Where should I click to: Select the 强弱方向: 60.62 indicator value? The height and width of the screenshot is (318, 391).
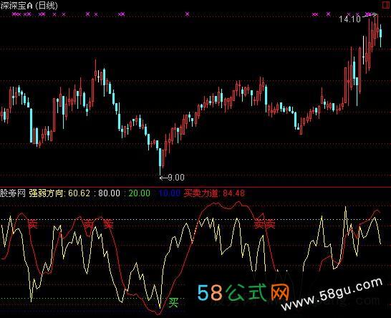pyautogui.click(x=59, y=193)
